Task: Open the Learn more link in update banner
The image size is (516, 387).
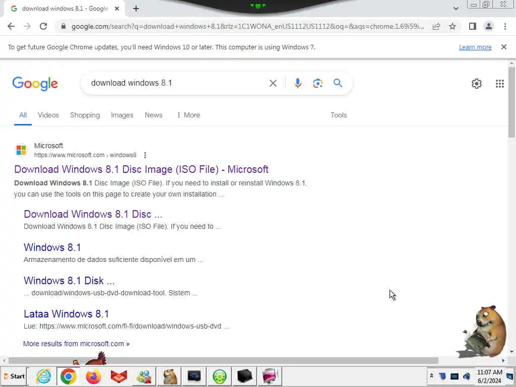Action: click(x=475, y=47)
